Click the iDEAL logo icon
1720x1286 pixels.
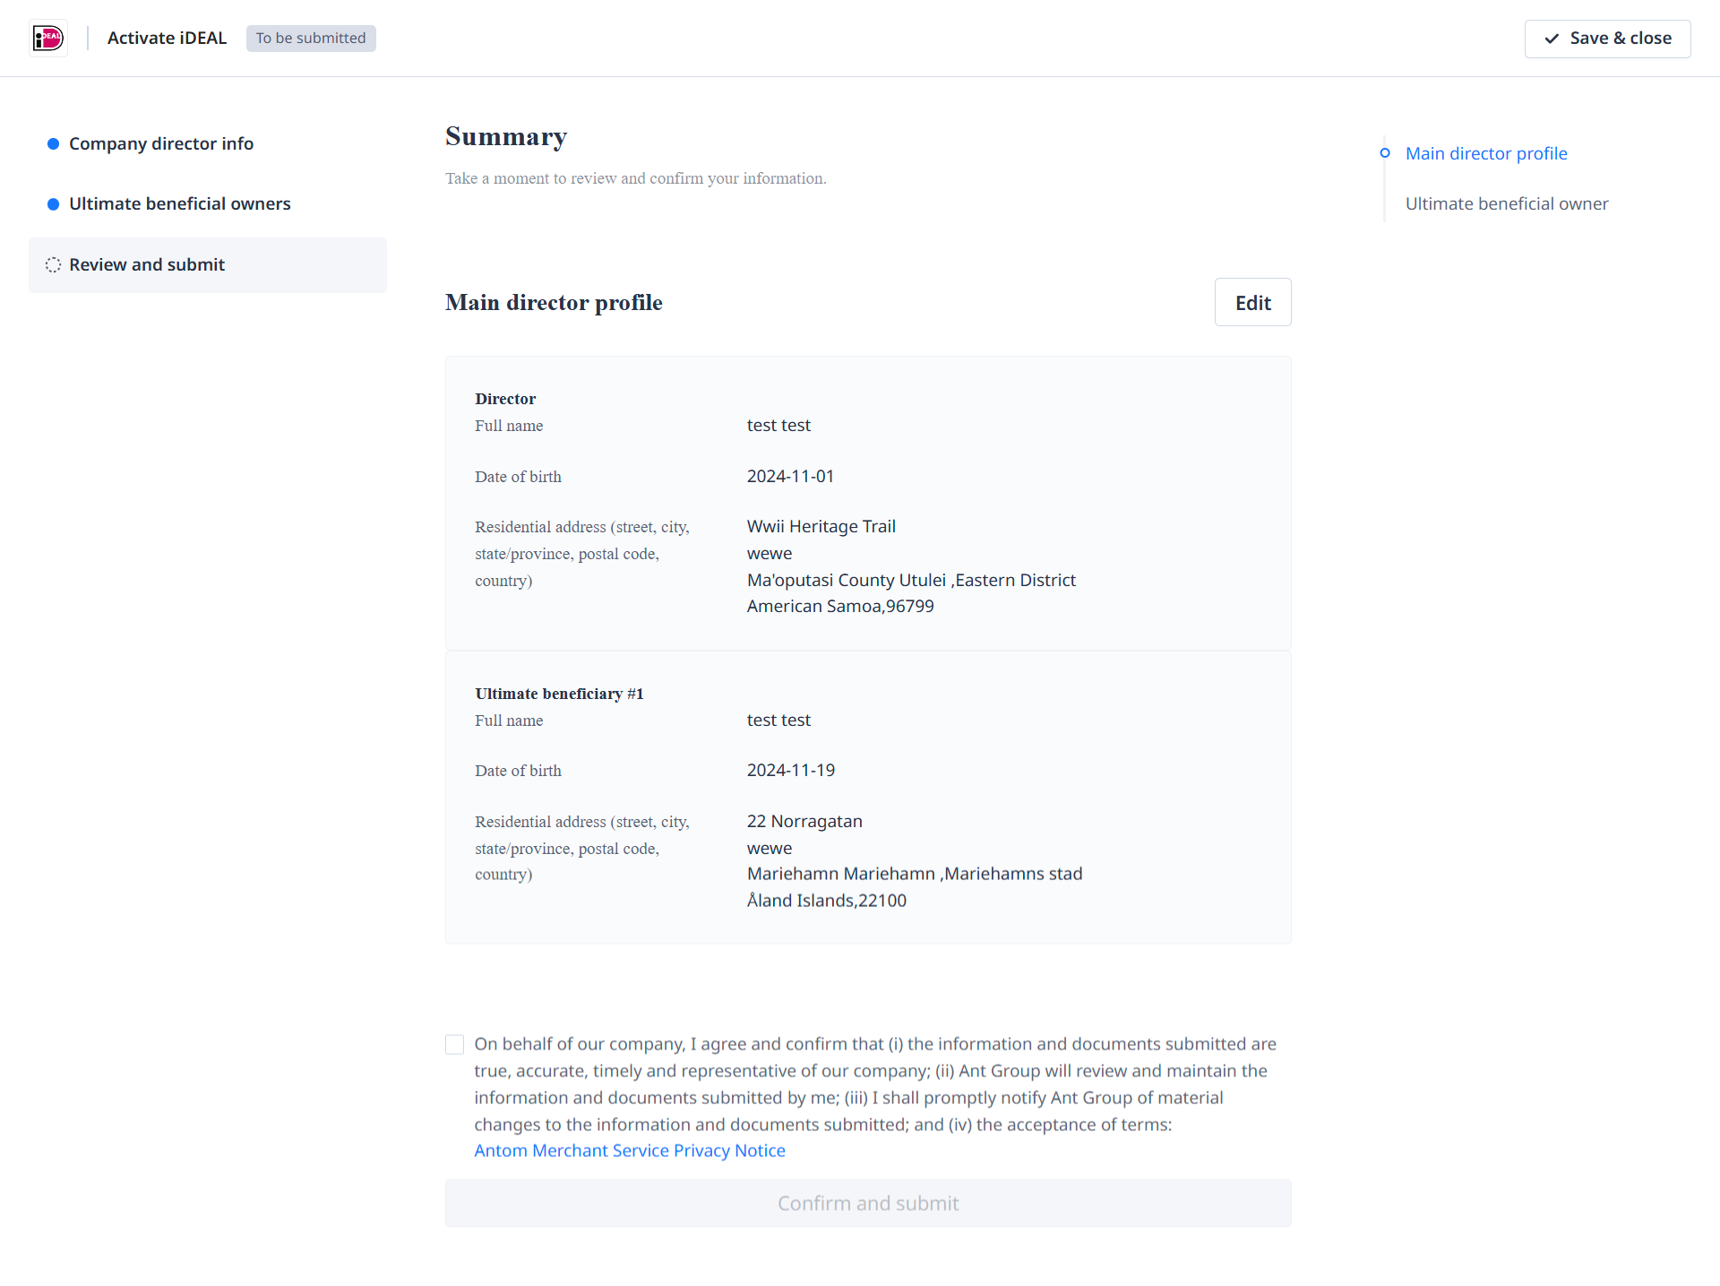(48, 39)
